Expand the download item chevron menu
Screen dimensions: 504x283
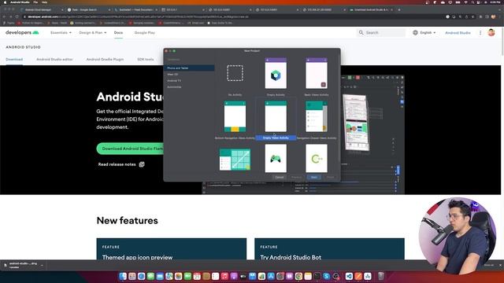click(42, 266)
